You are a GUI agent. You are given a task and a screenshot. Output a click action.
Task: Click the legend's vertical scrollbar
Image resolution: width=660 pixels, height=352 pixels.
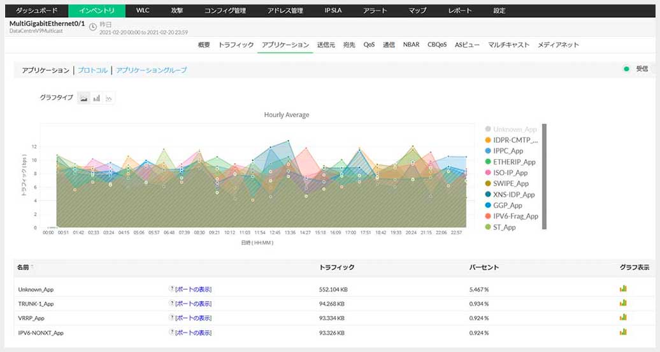[x=544, y=175]
